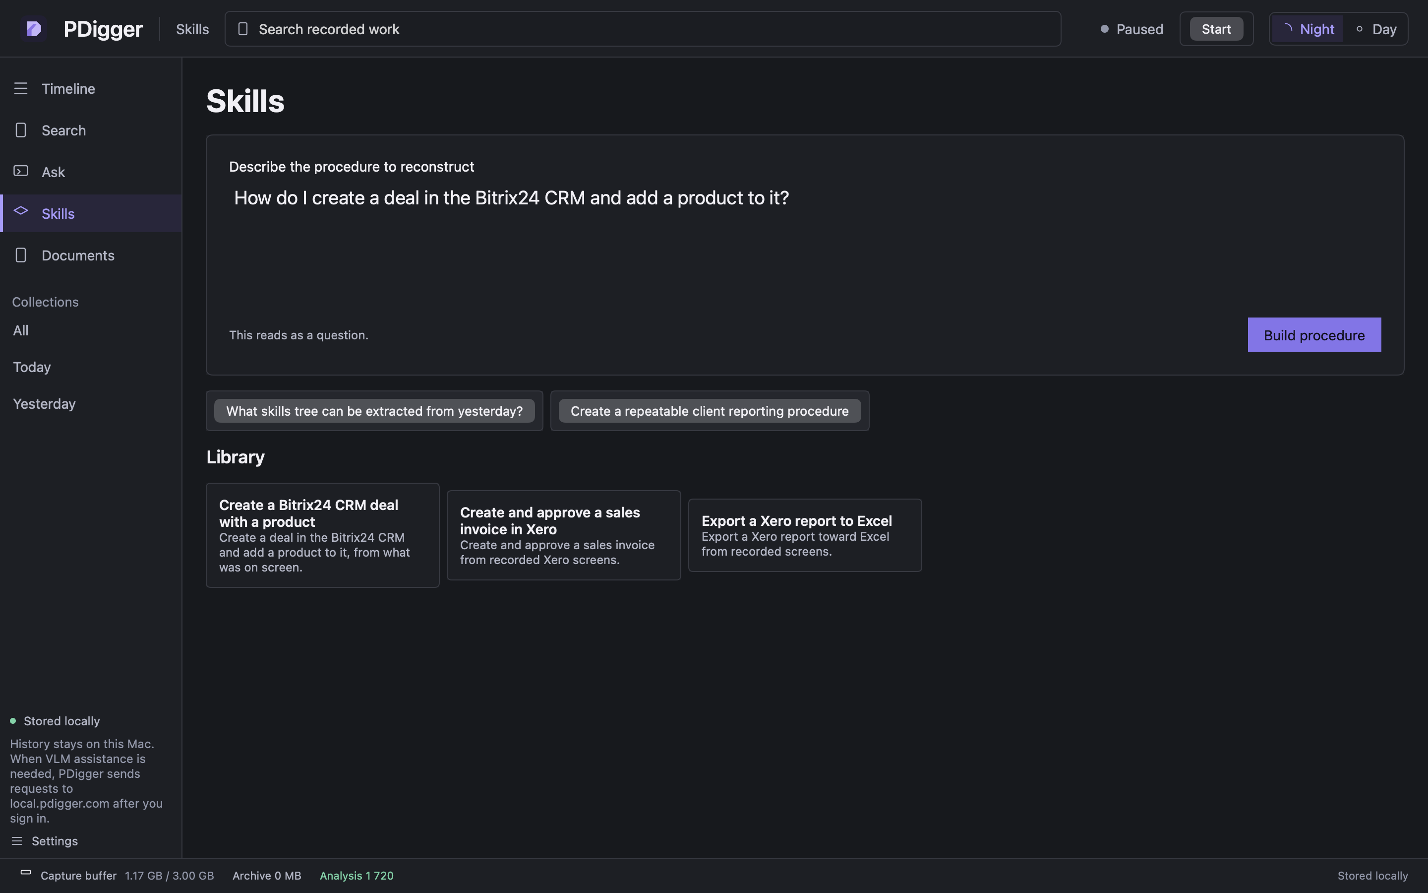The width and height of the screenshot is (1428, 893).
Task: Choose 'Create a repeatable client reporting procedure' suggestion
Action: 709,410
